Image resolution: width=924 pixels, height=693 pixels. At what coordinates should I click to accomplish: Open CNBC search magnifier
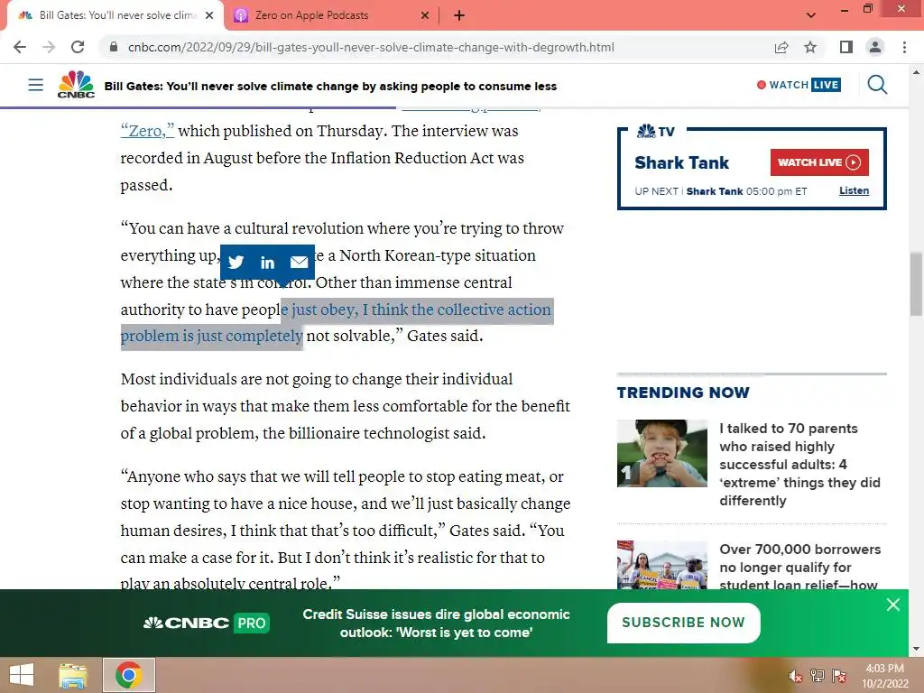pos(877,85)
